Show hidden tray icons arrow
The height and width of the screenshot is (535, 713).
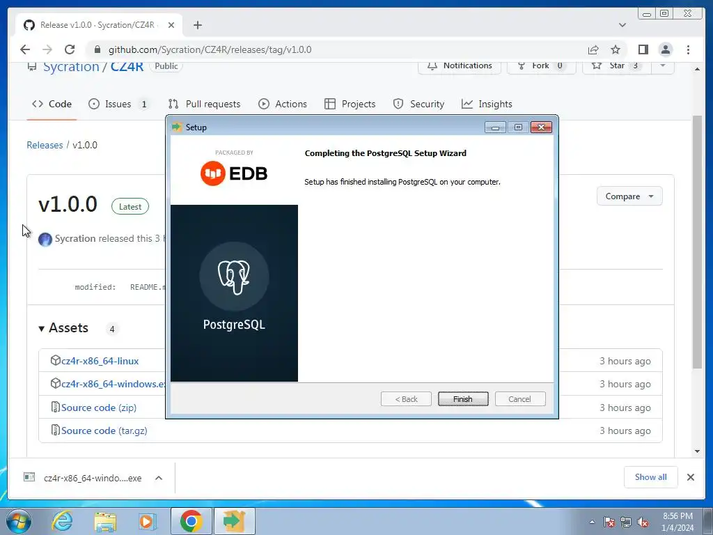(x=592, y=522)
